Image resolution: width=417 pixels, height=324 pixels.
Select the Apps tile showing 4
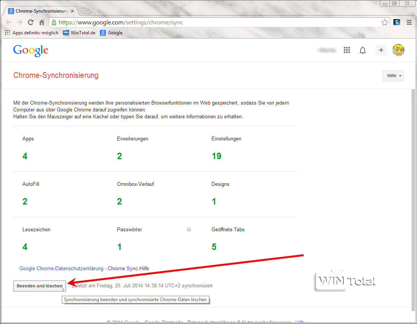[x=60, y=148]
